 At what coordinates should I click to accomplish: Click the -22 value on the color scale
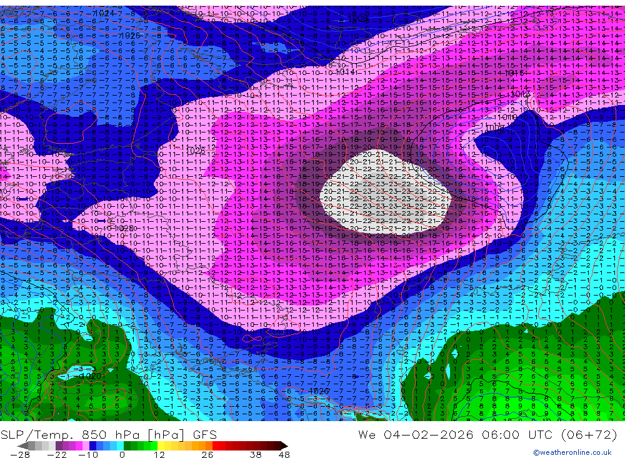tap(57, 454)
